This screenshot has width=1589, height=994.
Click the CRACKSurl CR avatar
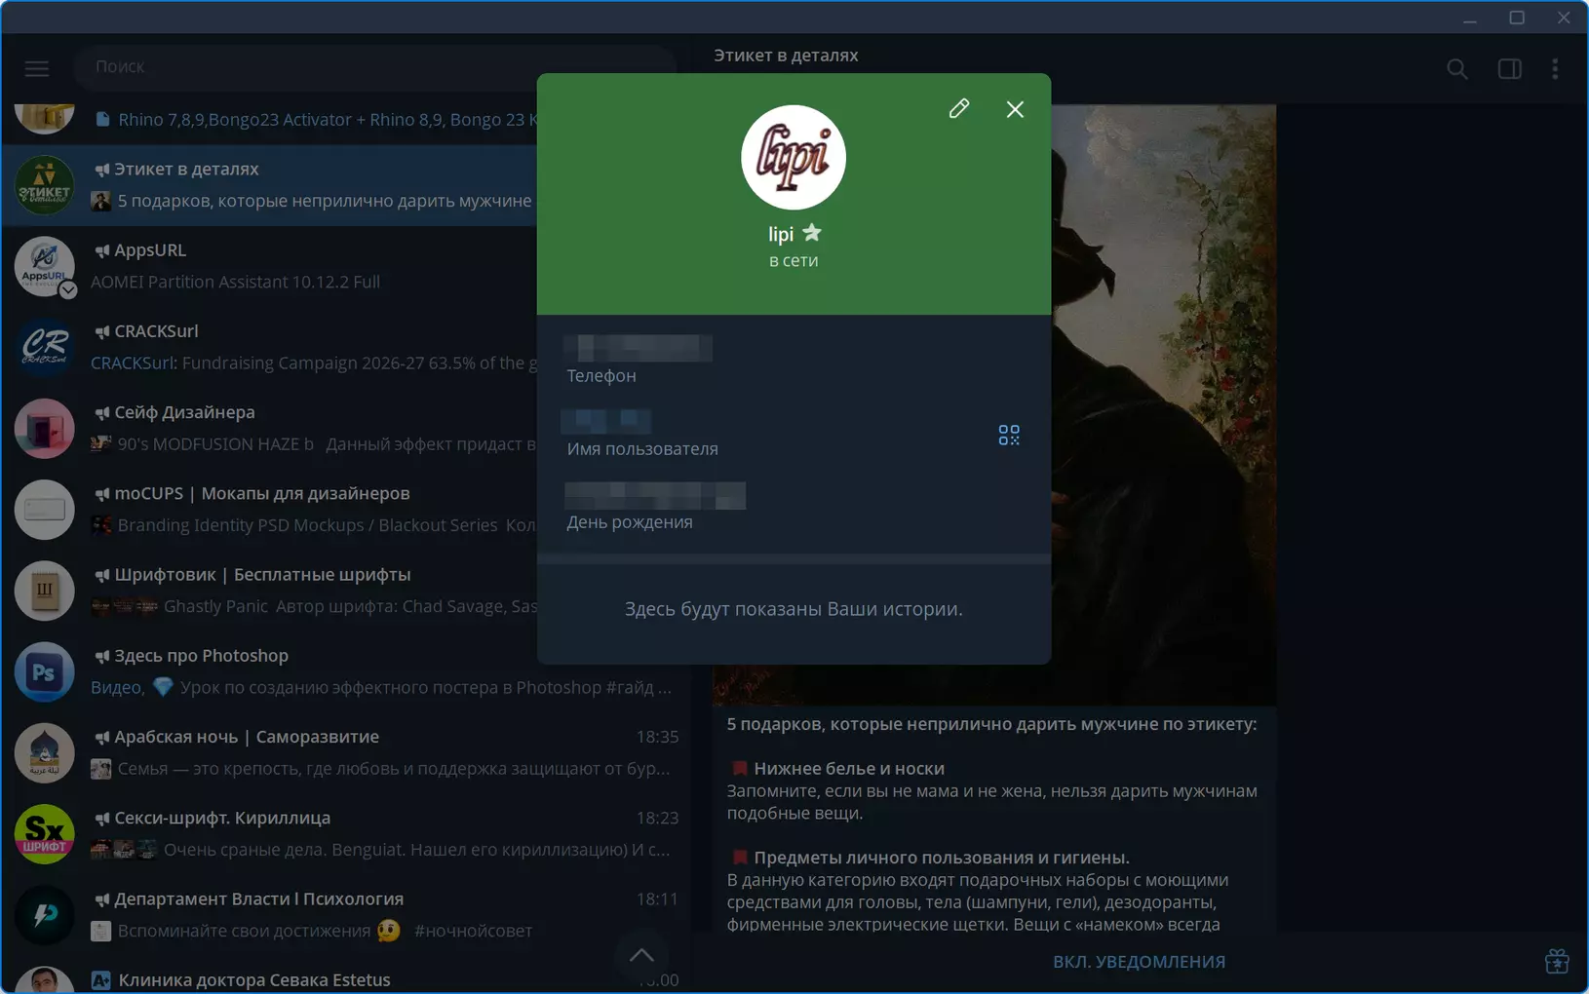(x=44, y=347)
